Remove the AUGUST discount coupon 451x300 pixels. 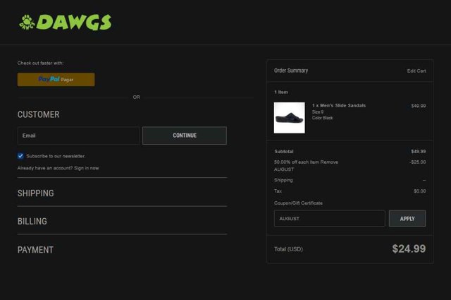[329, 162]
